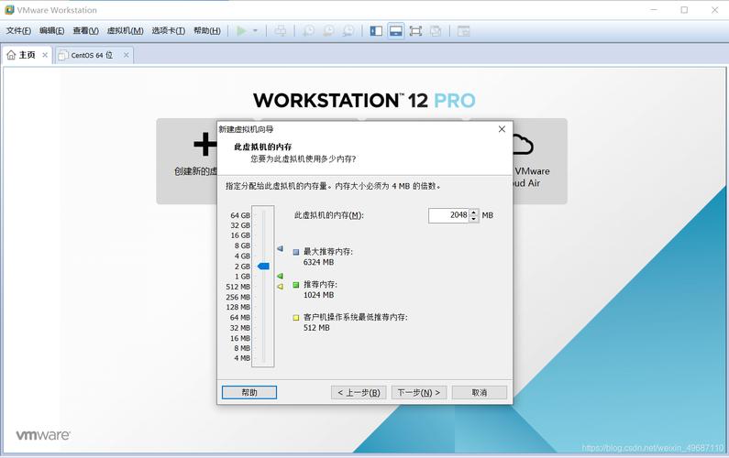The image size is (729, 458).
Task: Close the CentOS 64 位 tab
Action: click(126, 55)
